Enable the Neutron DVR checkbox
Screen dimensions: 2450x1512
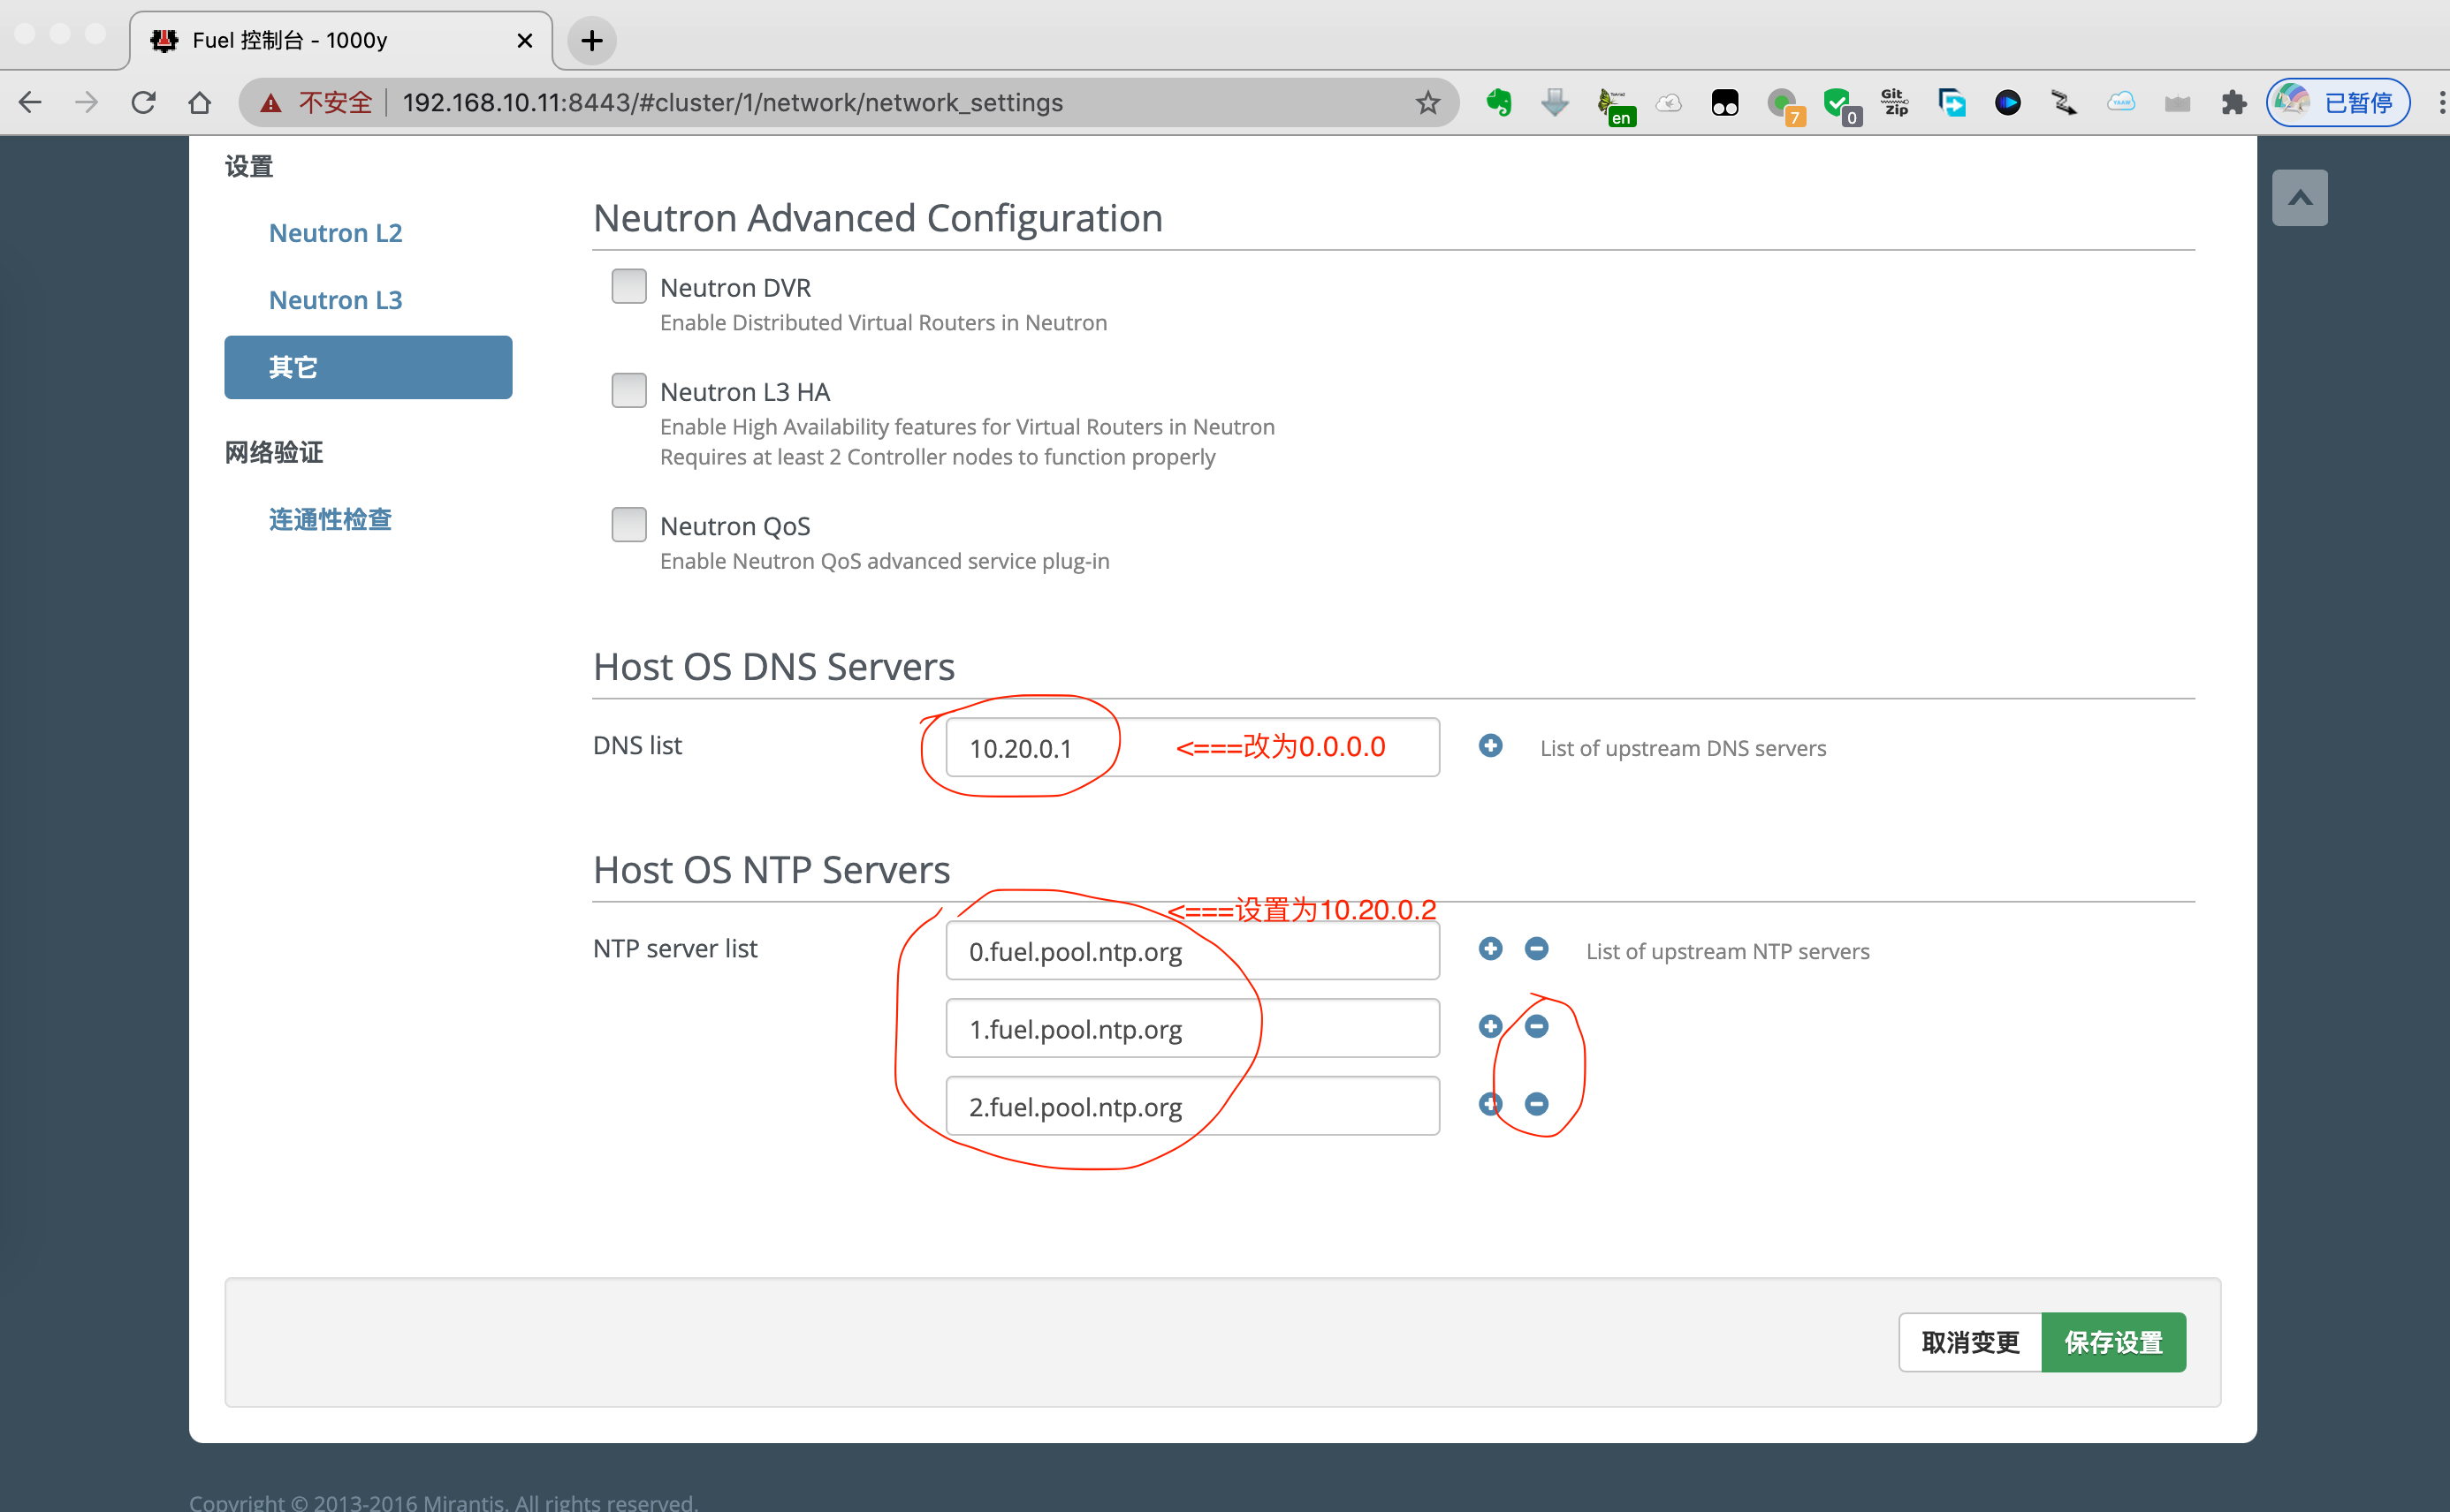(x=628, y=286)
